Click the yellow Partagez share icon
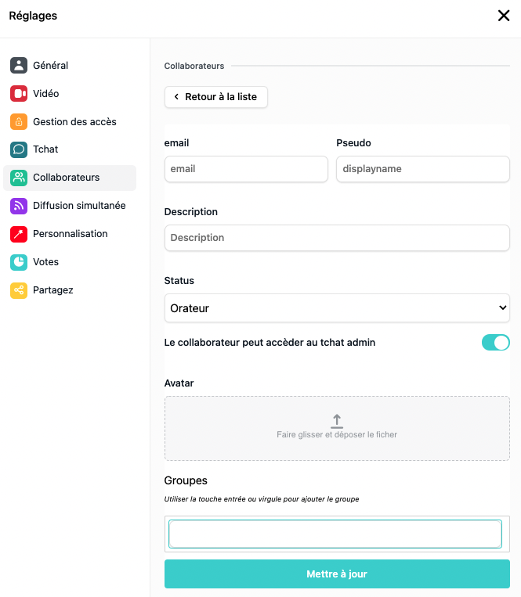Image resolution: width=521 pixels, height=597 pixels. coord(19,290)
